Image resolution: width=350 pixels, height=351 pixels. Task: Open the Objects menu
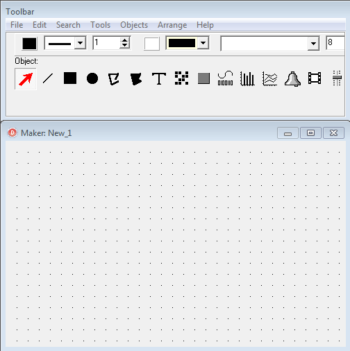coord(134,25)
